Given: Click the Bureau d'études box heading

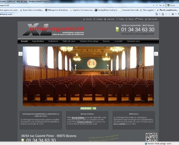Looking at the screenshot, I should (87, 114).
